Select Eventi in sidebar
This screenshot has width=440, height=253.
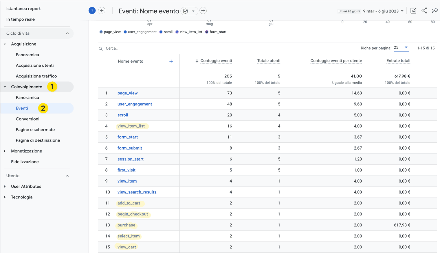[22, 108]
